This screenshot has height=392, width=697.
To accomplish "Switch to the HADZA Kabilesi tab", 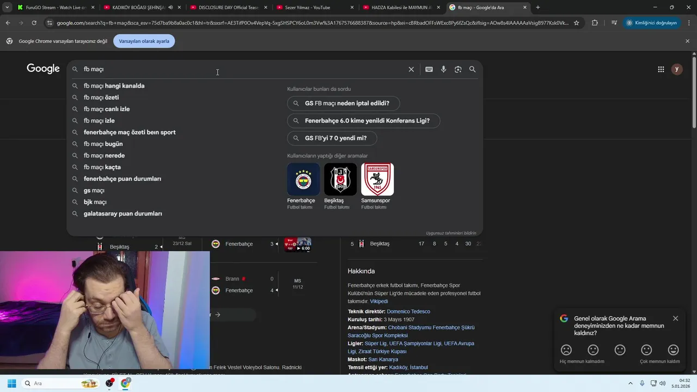I will 400,8.
